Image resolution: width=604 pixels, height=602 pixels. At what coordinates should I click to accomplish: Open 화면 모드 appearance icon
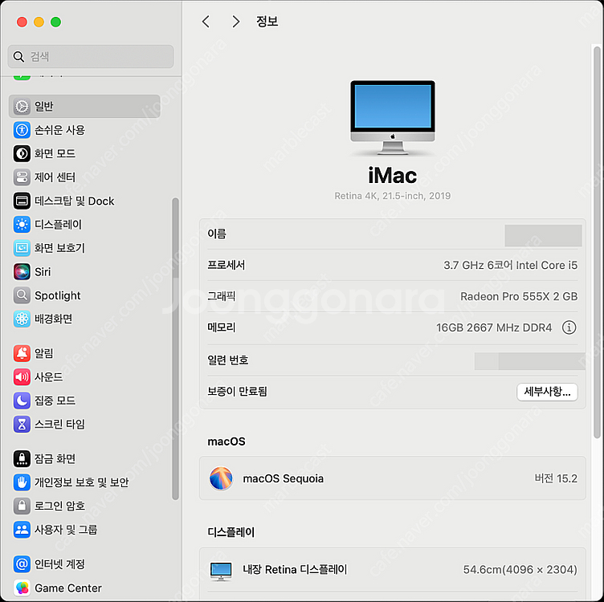(22, 153)
